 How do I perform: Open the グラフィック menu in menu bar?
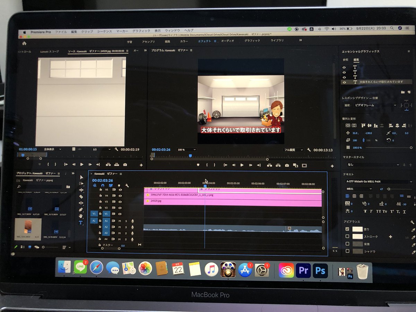click(141, 31)
